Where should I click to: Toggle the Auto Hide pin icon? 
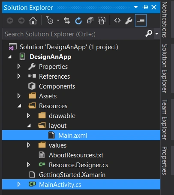point(145,7)
